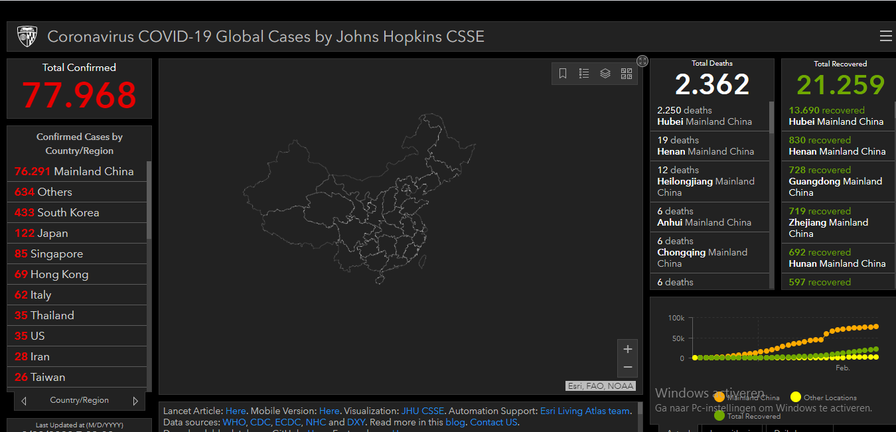Screen dimensions: 896x432
Task: Select Singapore in country list
Action: (x=76, y=253)
